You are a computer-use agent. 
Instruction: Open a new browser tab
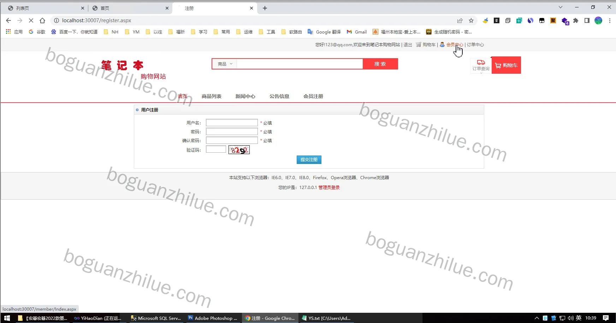[x=265, y=8]
